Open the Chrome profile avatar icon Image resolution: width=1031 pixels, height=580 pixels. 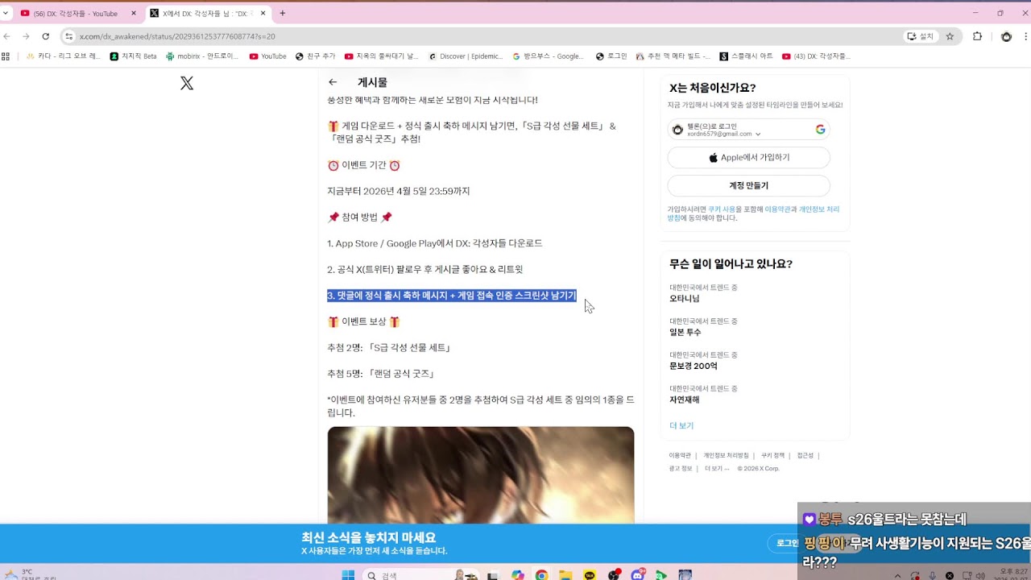click(x=1006, y=36)
